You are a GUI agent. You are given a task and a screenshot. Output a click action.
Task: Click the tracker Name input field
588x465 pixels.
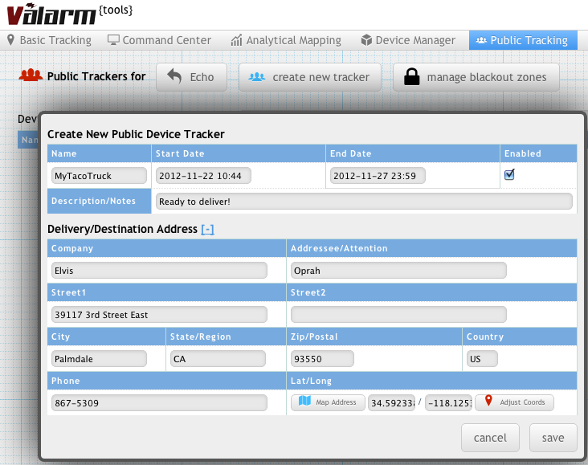pyautogui.click(x=99, y=175)
